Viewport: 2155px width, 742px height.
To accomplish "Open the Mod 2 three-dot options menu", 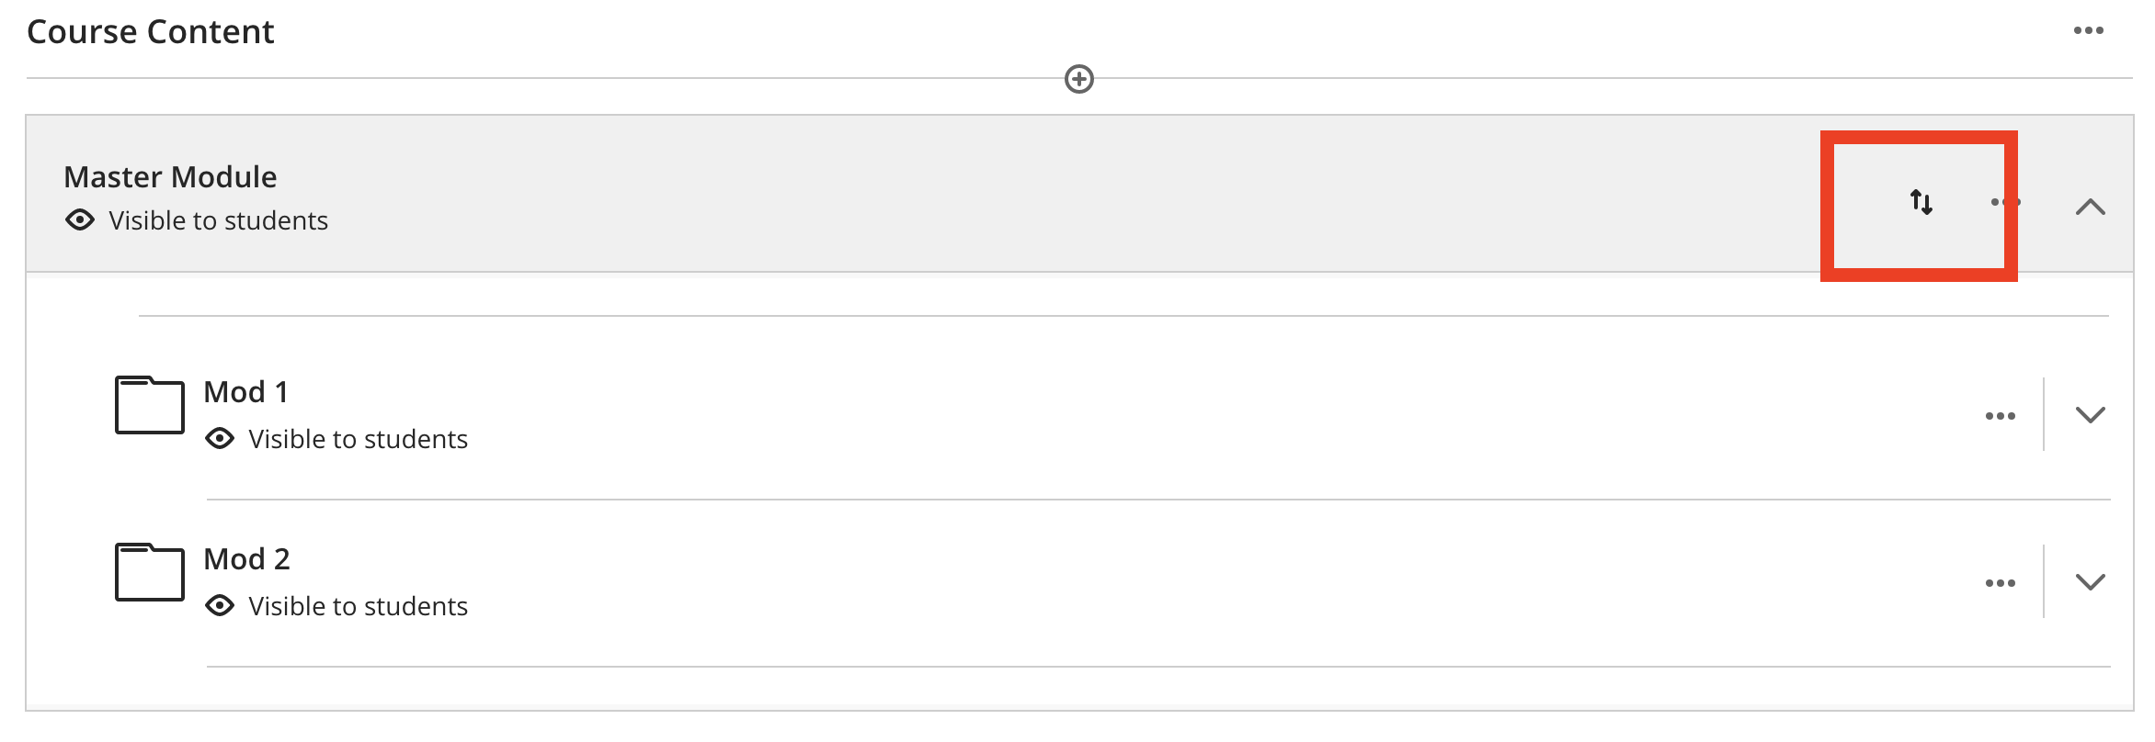I will tap(2000, 582).
